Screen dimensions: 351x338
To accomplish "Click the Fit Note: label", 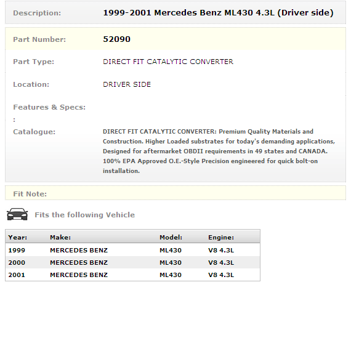I will 30,194.
